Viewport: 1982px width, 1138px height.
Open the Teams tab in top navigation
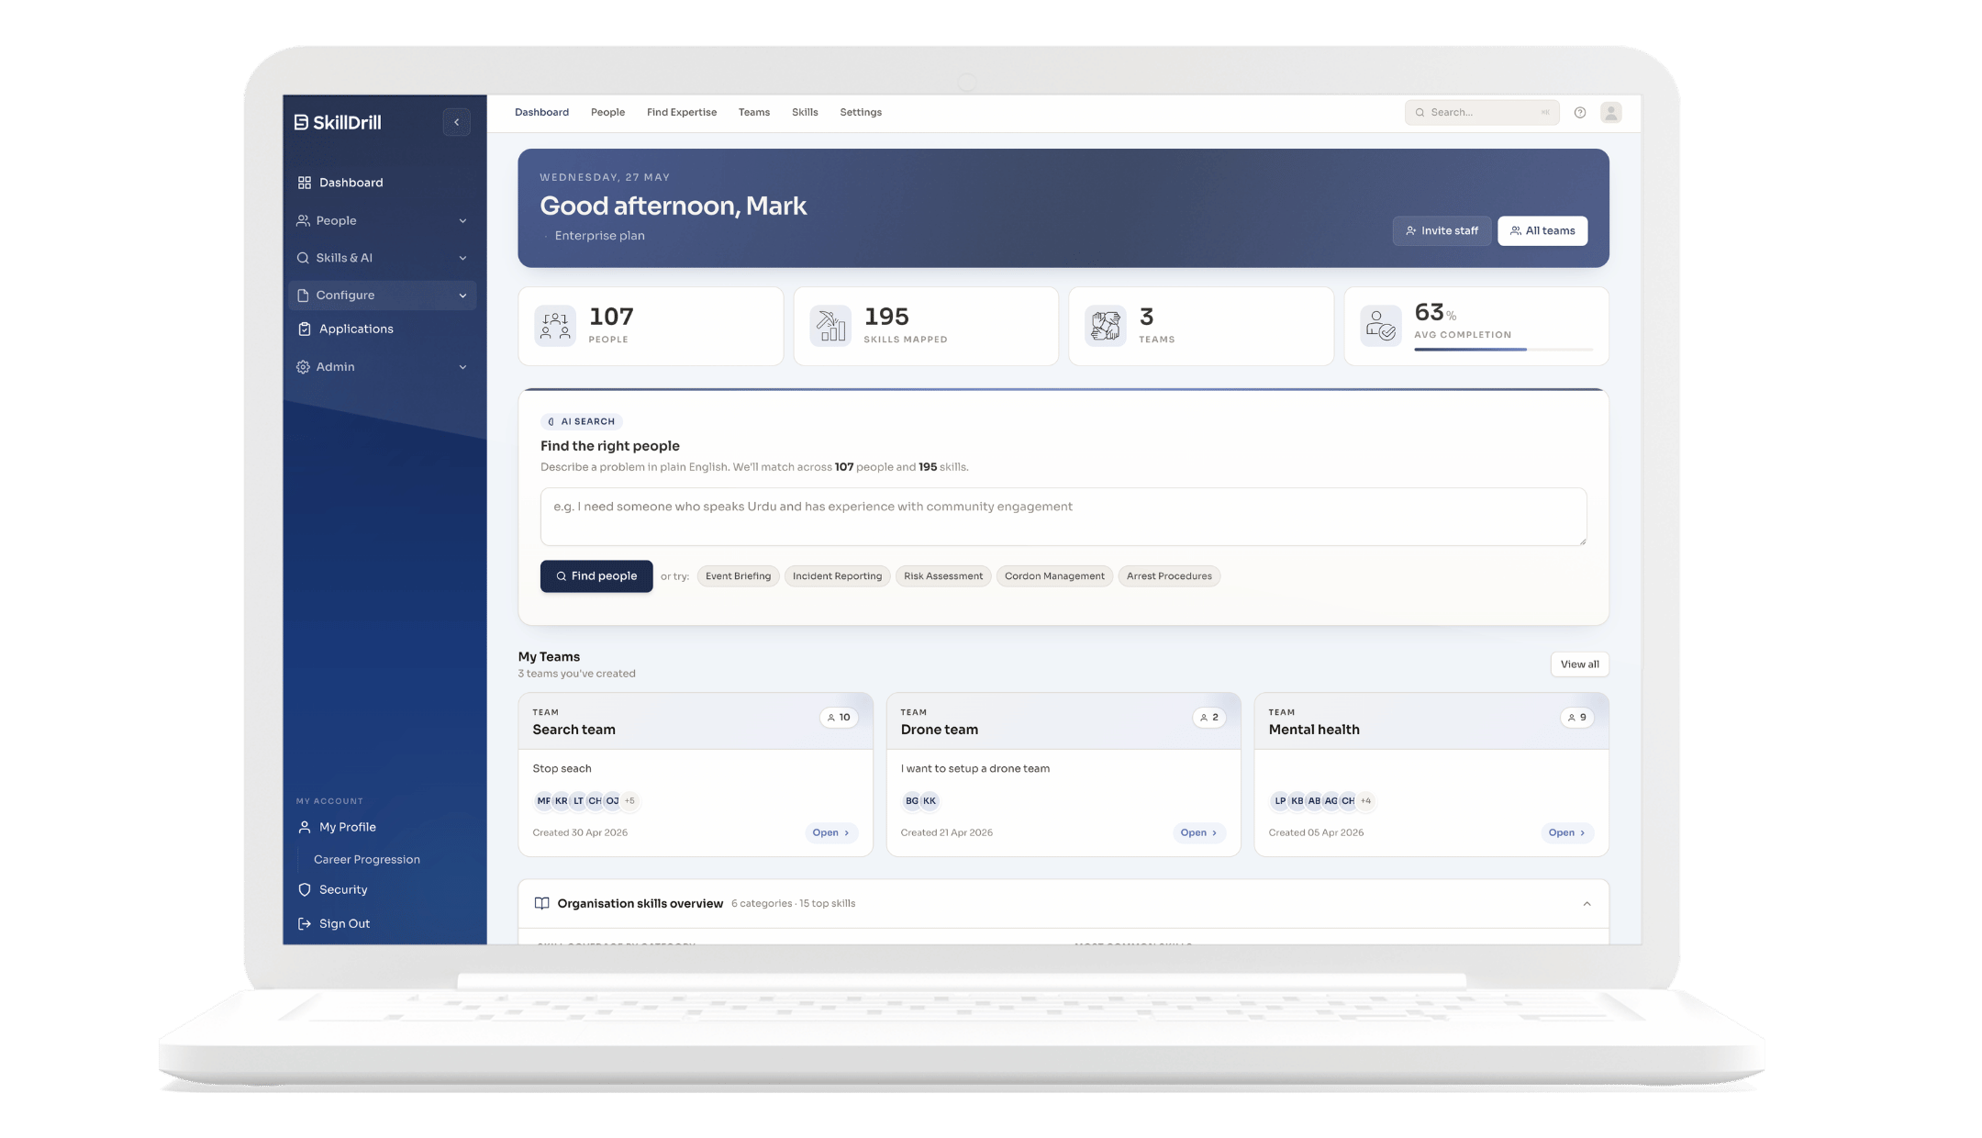tap(754, 112)
